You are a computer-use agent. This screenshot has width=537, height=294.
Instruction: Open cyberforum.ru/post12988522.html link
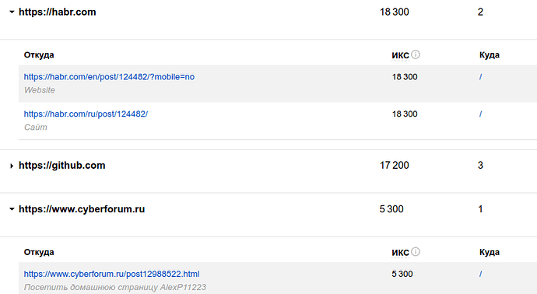coord(111,274)
